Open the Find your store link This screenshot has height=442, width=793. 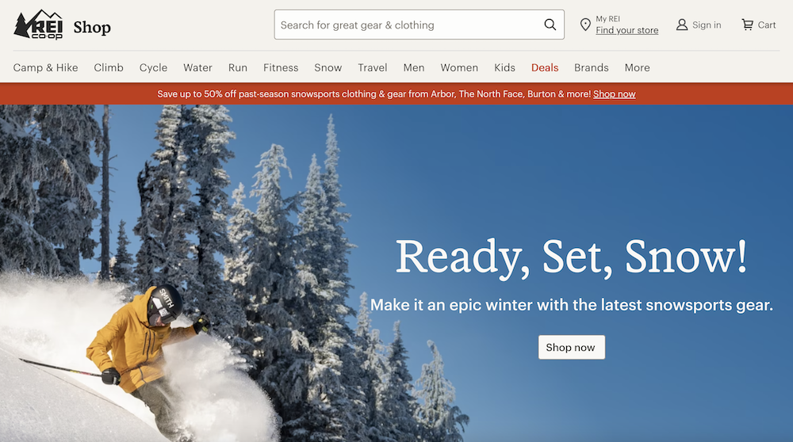tap(627, 30)
